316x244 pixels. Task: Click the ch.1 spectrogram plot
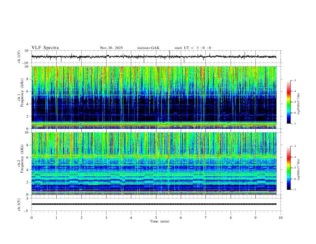click(154, 97)
